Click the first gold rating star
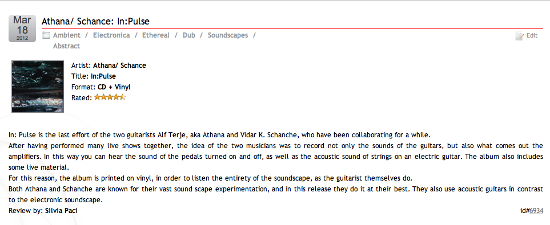The width and height of the screenshot is (550, 225). [97, 97]
